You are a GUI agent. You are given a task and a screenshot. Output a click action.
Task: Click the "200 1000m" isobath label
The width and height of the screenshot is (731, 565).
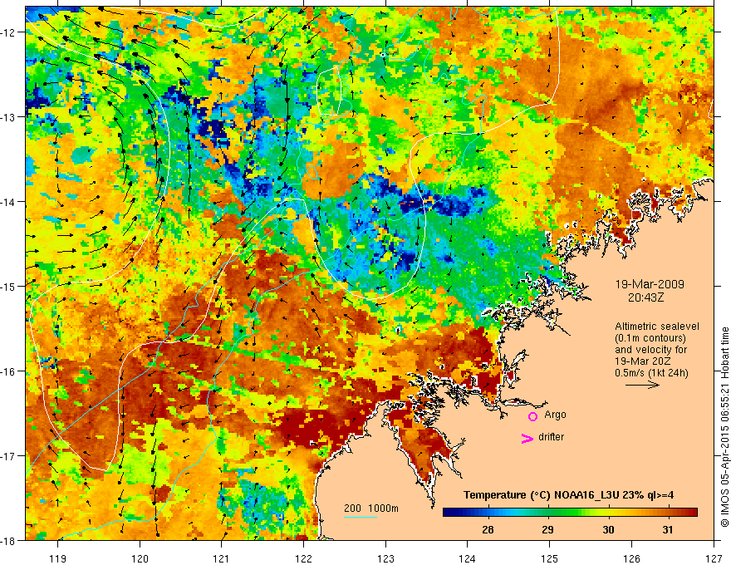(371, 508)
